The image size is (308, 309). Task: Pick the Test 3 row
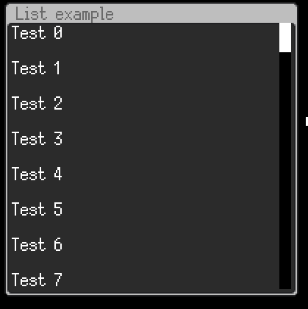coord(143,138)
